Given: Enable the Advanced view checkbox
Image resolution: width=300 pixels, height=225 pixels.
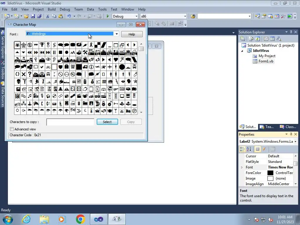Looking at the screenshot, I should 12,129.
